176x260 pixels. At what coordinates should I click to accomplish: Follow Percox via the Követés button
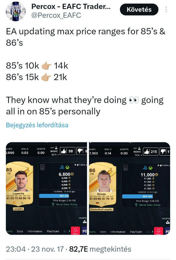coord(139,10)
